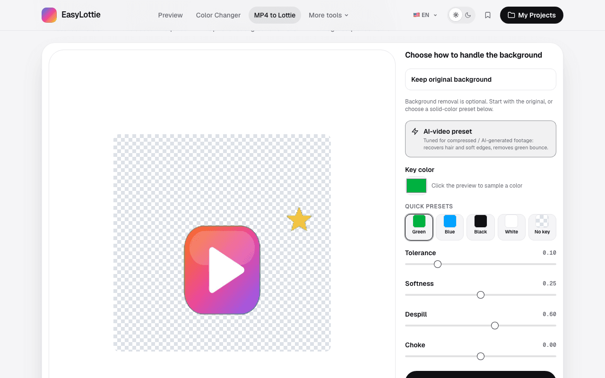Expand the More tools menu
Viewport: 605px width, 378px height.
point(328,15)
